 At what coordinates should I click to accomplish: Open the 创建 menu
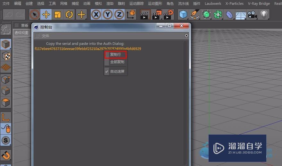29,4
